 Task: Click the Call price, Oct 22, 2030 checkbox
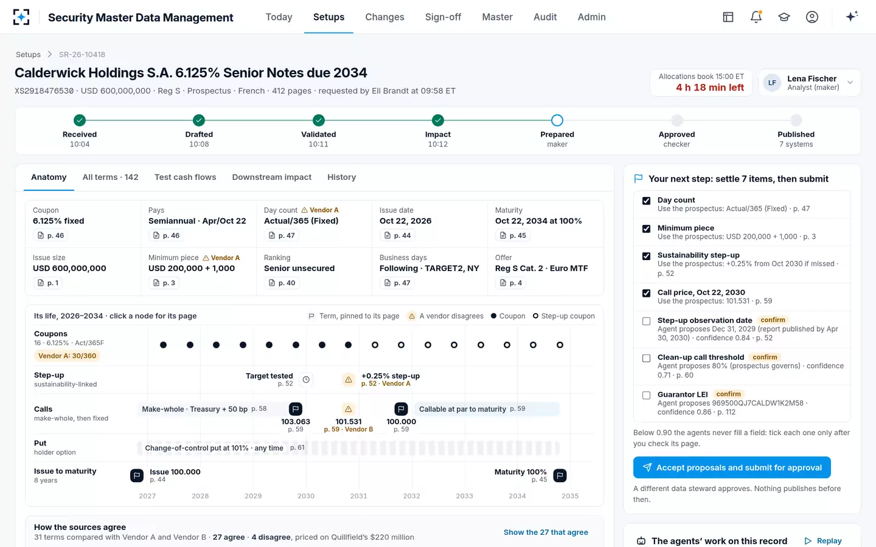pos(647,293)
